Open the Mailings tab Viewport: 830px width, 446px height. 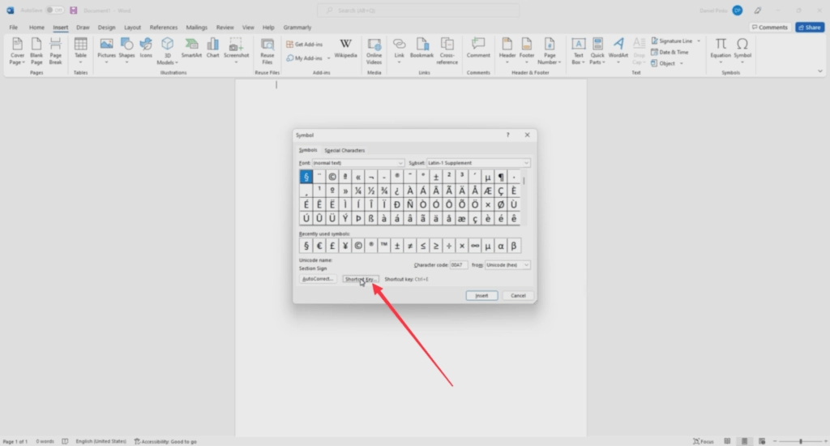[196, 27]
